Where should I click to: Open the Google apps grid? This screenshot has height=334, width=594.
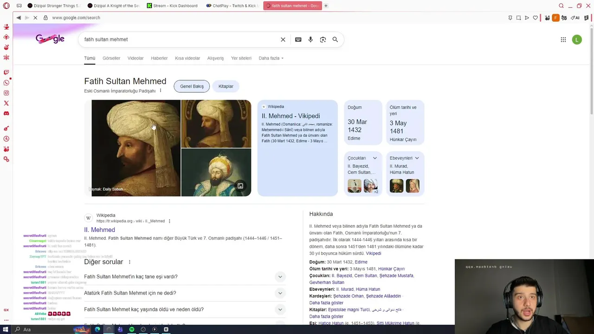(x=563, y=39)
